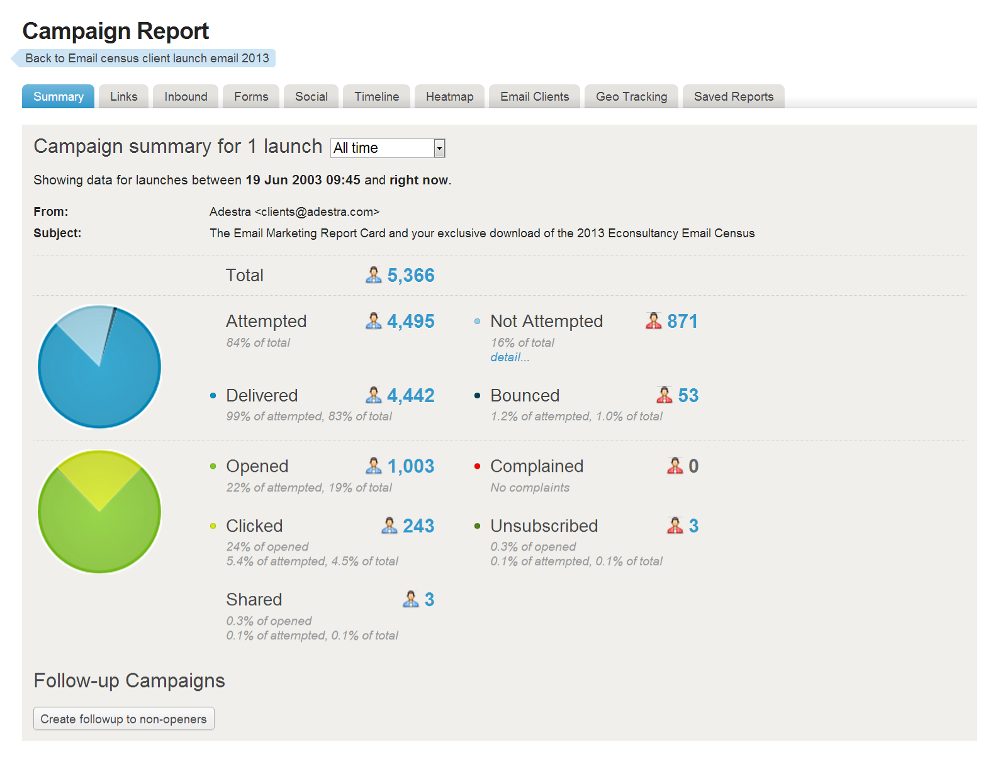Go to the Geo Tracking tab
Viewport: 998px width, 769px height.
click(x=631, y=97)
